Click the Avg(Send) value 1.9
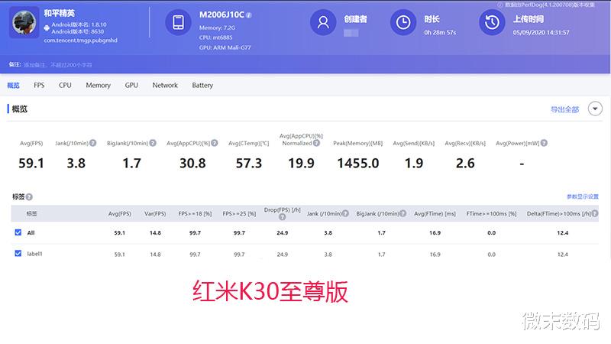 [x=414, y=163]
